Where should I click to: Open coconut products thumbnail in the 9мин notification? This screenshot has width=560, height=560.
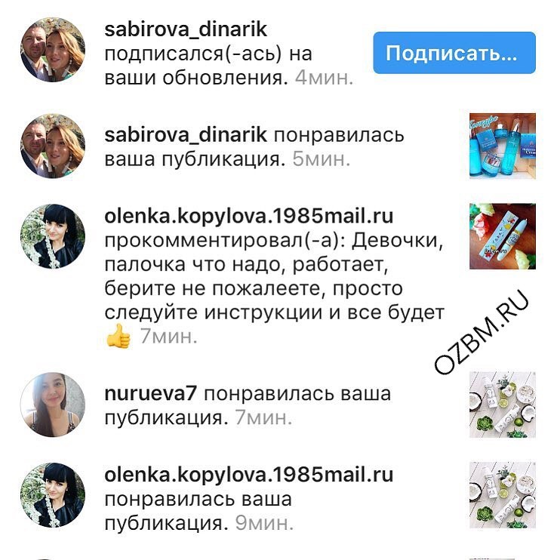click(x=503, y=495)
